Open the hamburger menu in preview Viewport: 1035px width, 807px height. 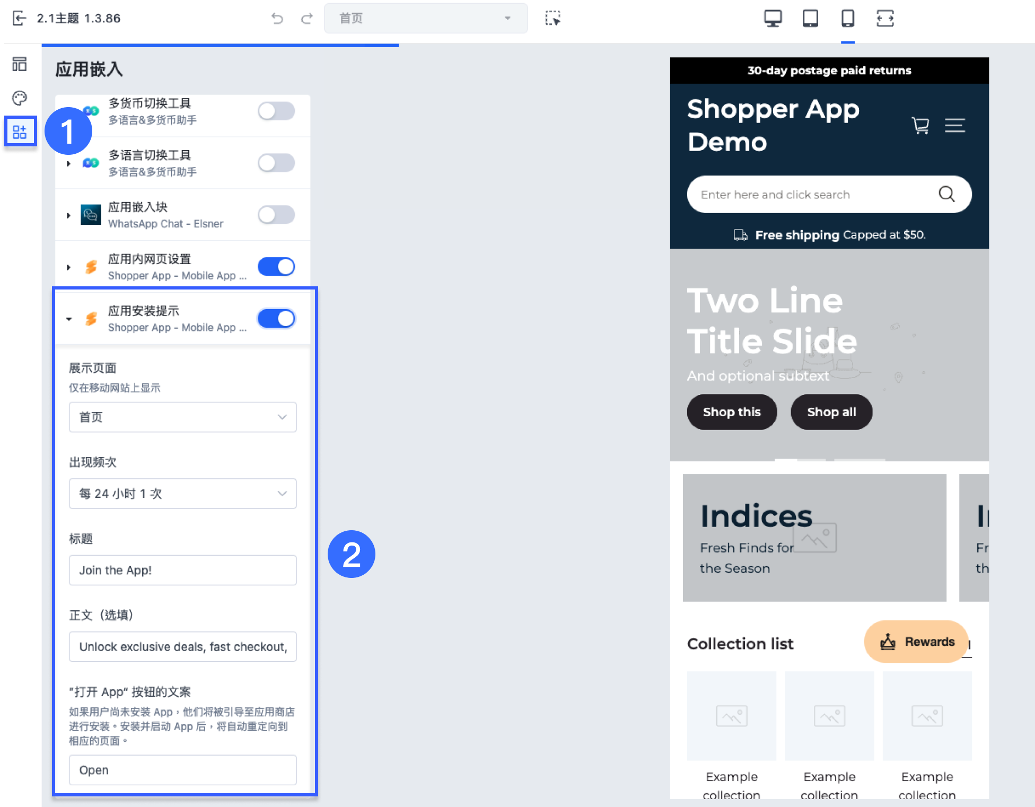point(955,126)
